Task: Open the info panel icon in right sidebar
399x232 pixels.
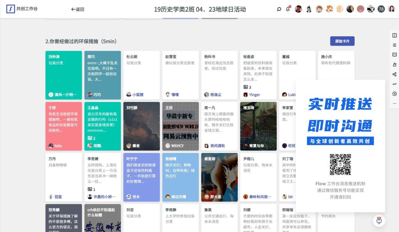Action: (394, 35)
